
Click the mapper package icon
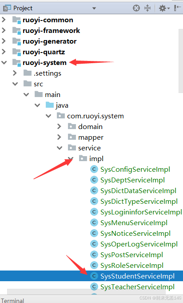click(72, 137)
